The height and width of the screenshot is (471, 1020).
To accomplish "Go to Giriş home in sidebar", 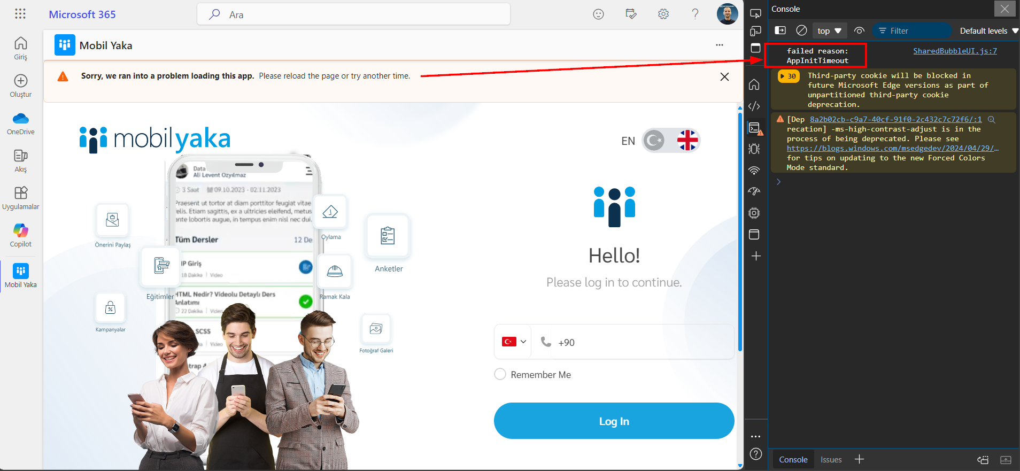I will pyautogui.click(x=21, y=48).
